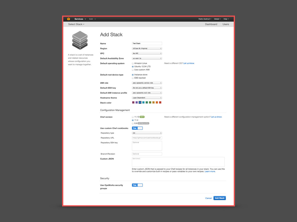Screen dimensions: 297x222
Task: Expand the Select Stack dropdown
Action: (x=76, y=24)
